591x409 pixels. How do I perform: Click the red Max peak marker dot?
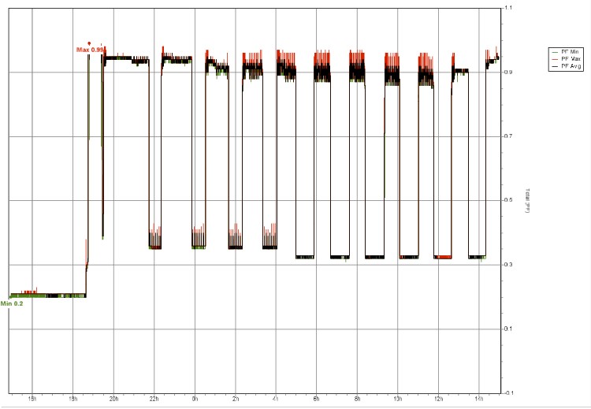pyautogui.click(x=90, y=43)
